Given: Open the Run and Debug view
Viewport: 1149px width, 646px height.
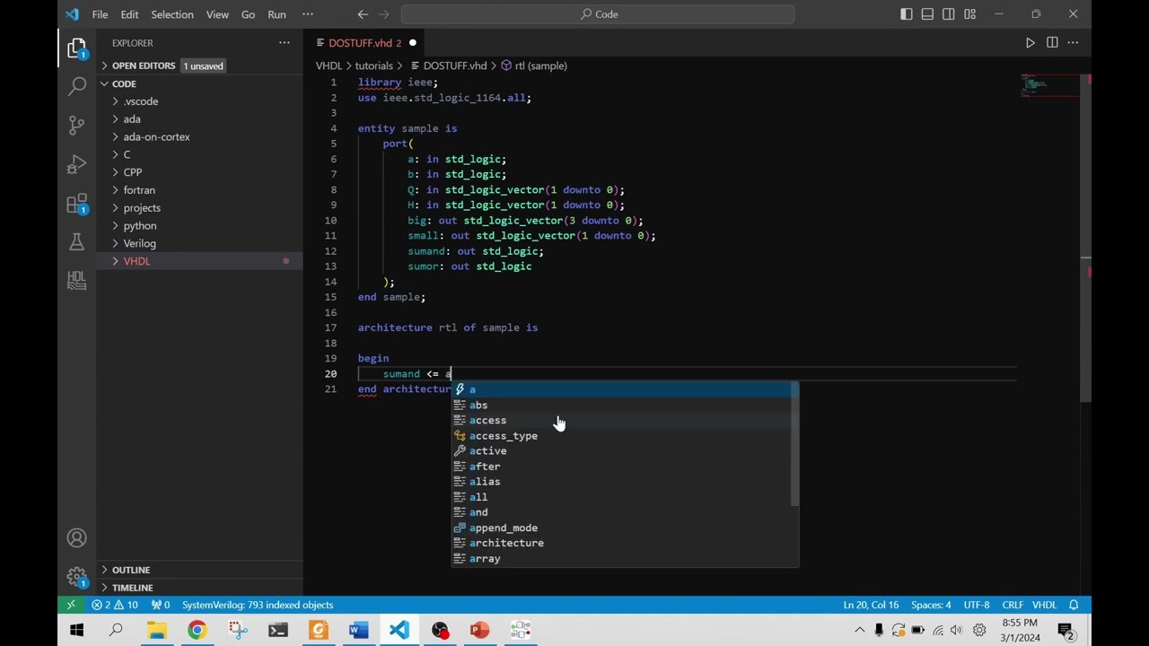Looking at the screenshot, I should pyautogui.click(x=77, y=164).
